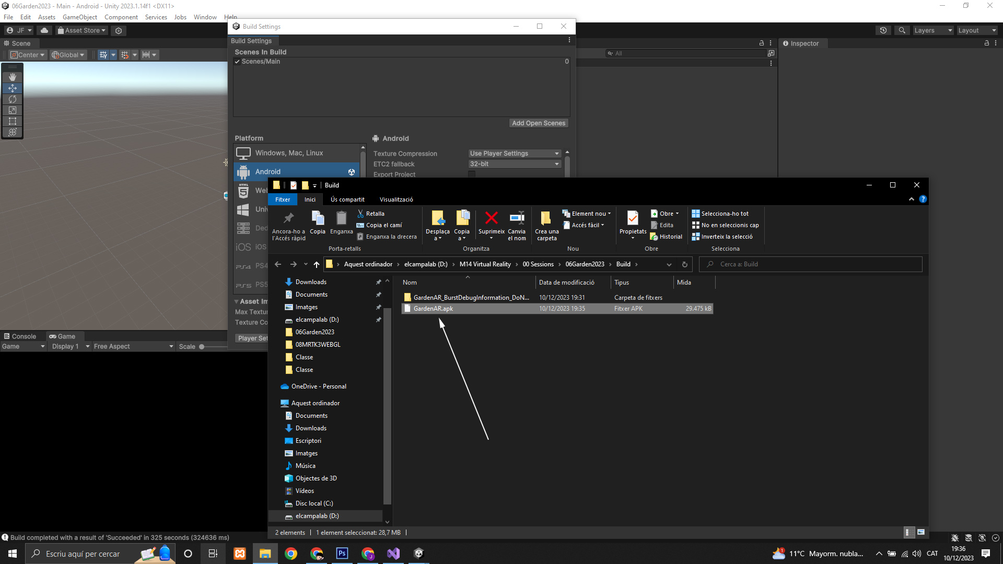Open undo history icon in Unity toolbar

pyautogui.click(x=883, y=30)
